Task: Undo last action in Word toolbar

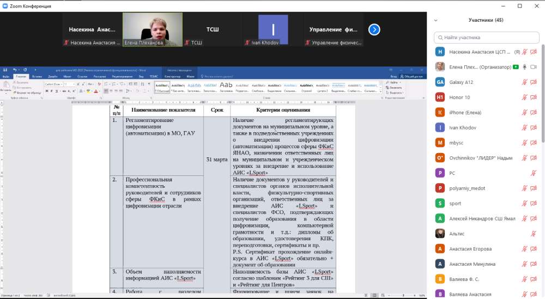Action: coord(15,70)
